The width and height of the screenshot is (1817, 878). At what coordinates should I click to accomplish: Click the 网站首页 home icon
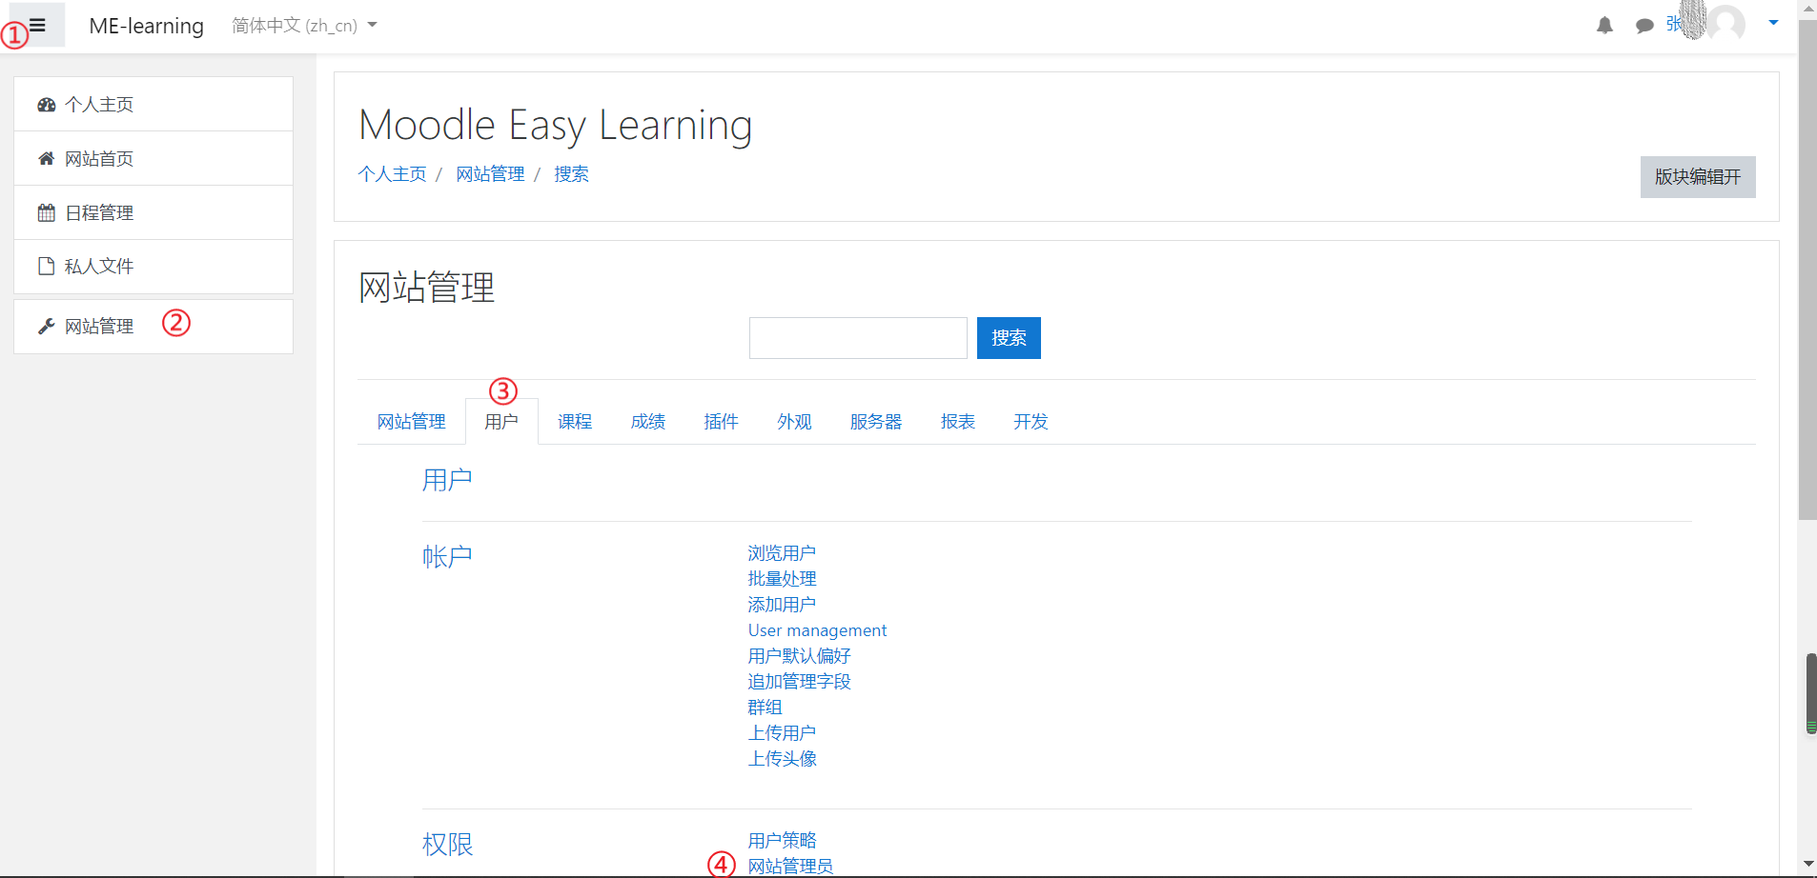46,158
